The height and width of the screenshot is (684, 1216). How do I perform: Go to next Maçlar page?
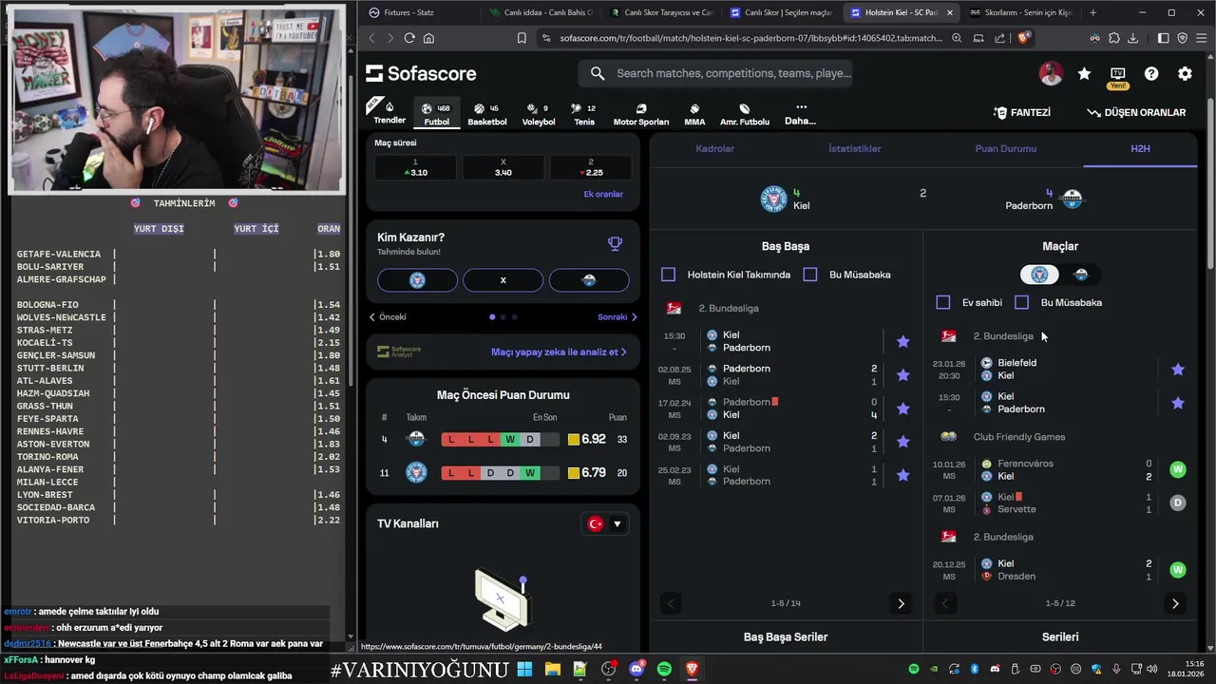tap(1175, 603)
